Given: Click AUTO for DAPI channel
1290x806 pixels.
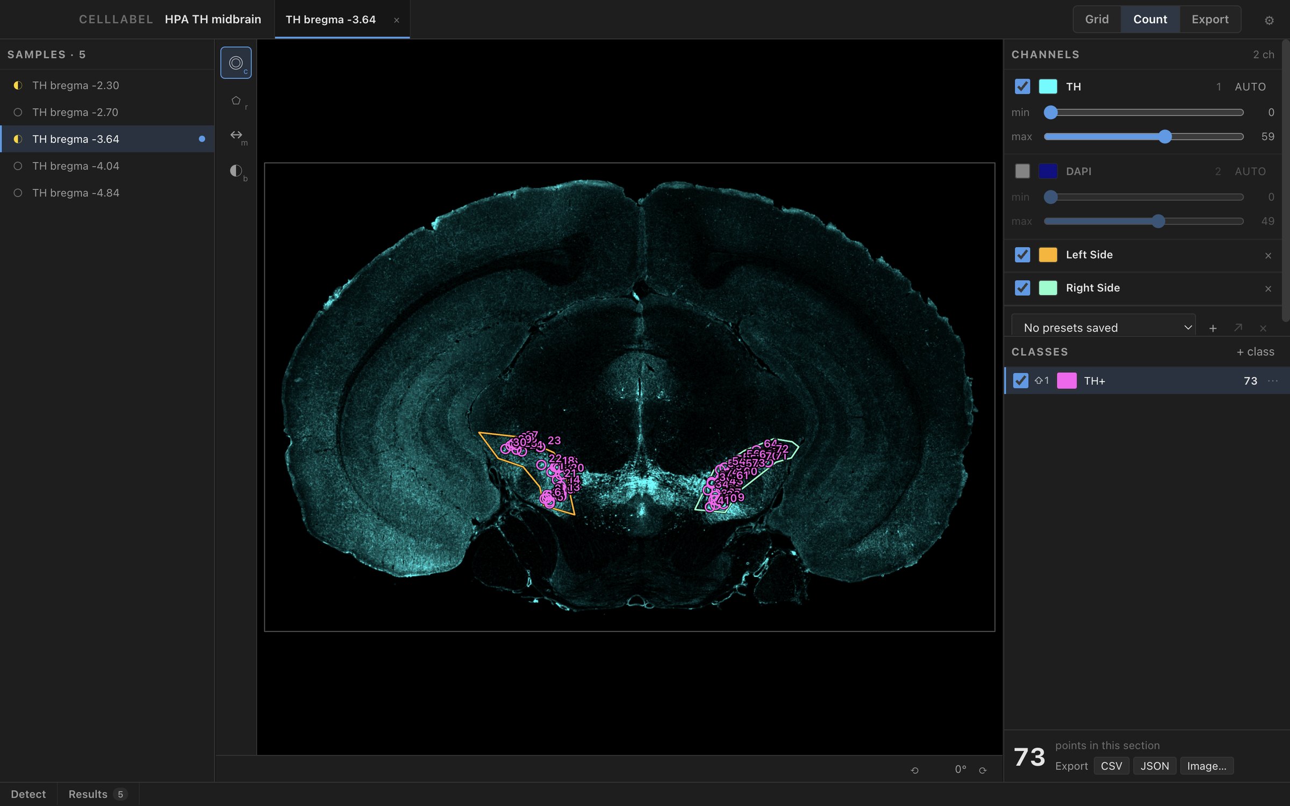Looking at the screenshot, I should (1250, 171).
